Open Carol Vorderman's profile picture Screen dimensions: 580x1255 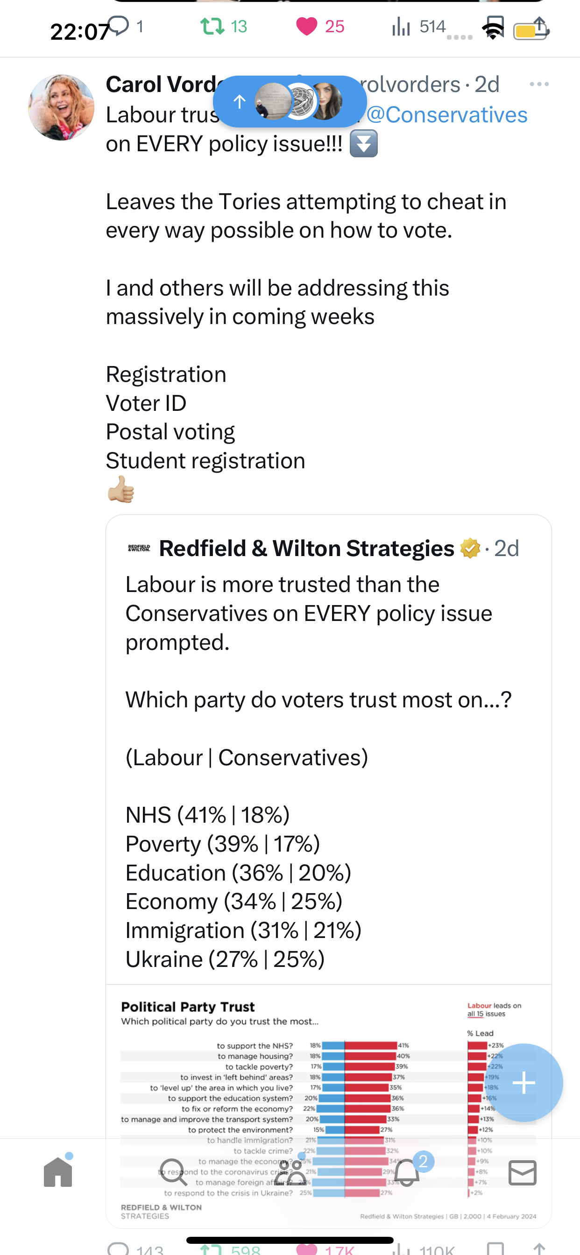point(62,107)
